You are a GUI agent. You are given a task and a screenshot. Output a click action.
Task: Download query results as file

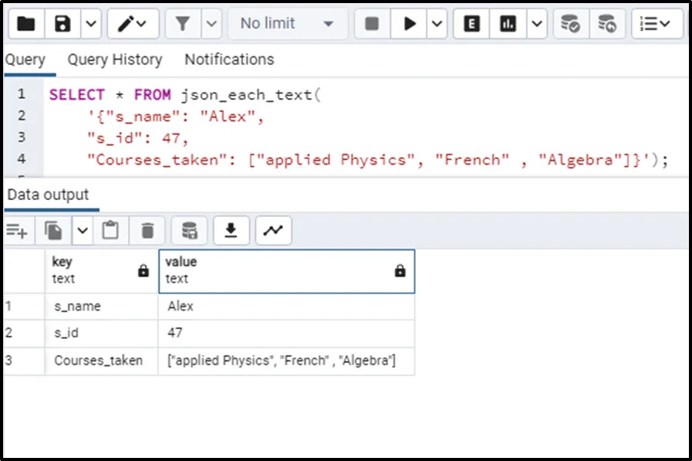[230, 230]
